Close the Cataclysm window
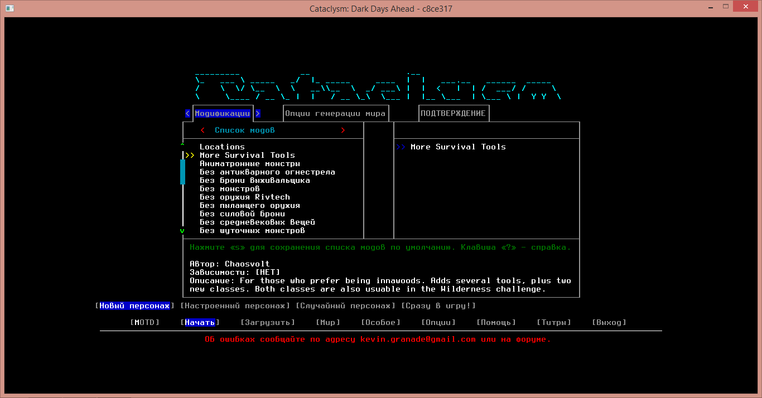The width and height of the screenshot is (762, 398). pyautogui.click(x=746, y=7)
